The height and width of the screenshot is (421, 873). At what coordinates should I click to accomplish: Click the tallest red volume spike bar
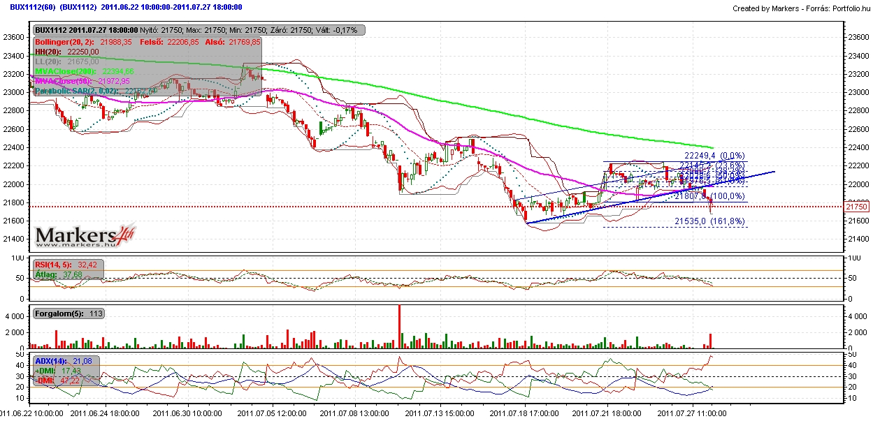pyautogui.click(x=399, y=326)
